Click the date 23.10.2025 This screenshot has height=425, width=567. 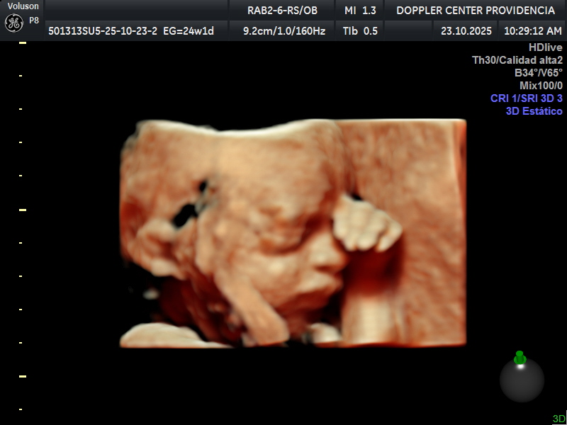(x=466, y=30)
